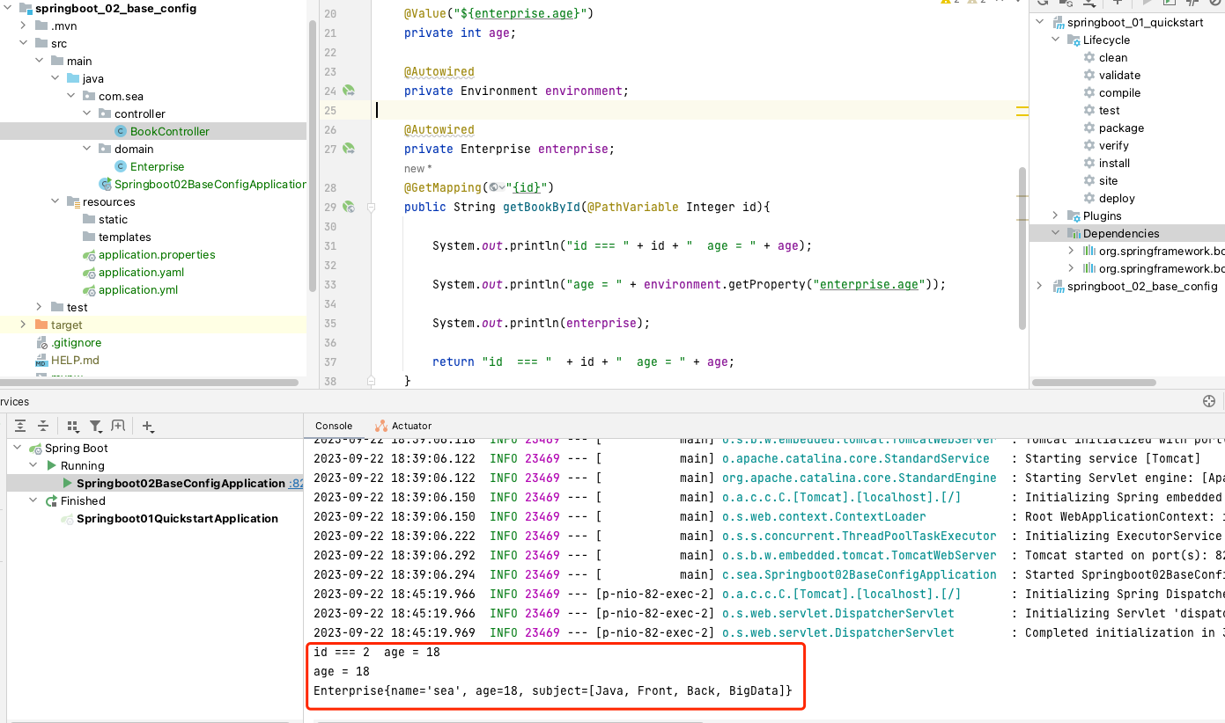Click the project tree vertical scrollbar

312,154
